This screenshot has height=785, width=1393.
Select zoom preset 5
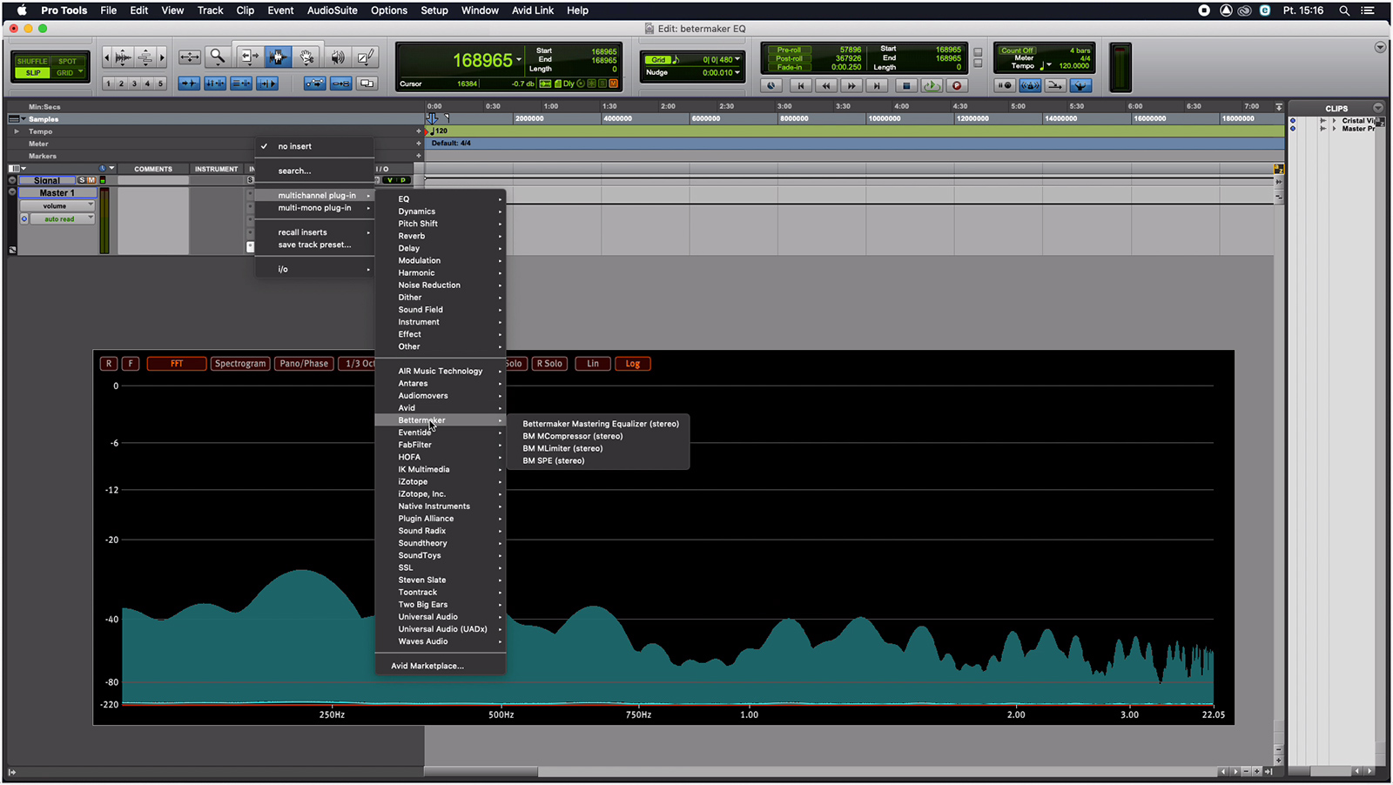coord(160,84)
